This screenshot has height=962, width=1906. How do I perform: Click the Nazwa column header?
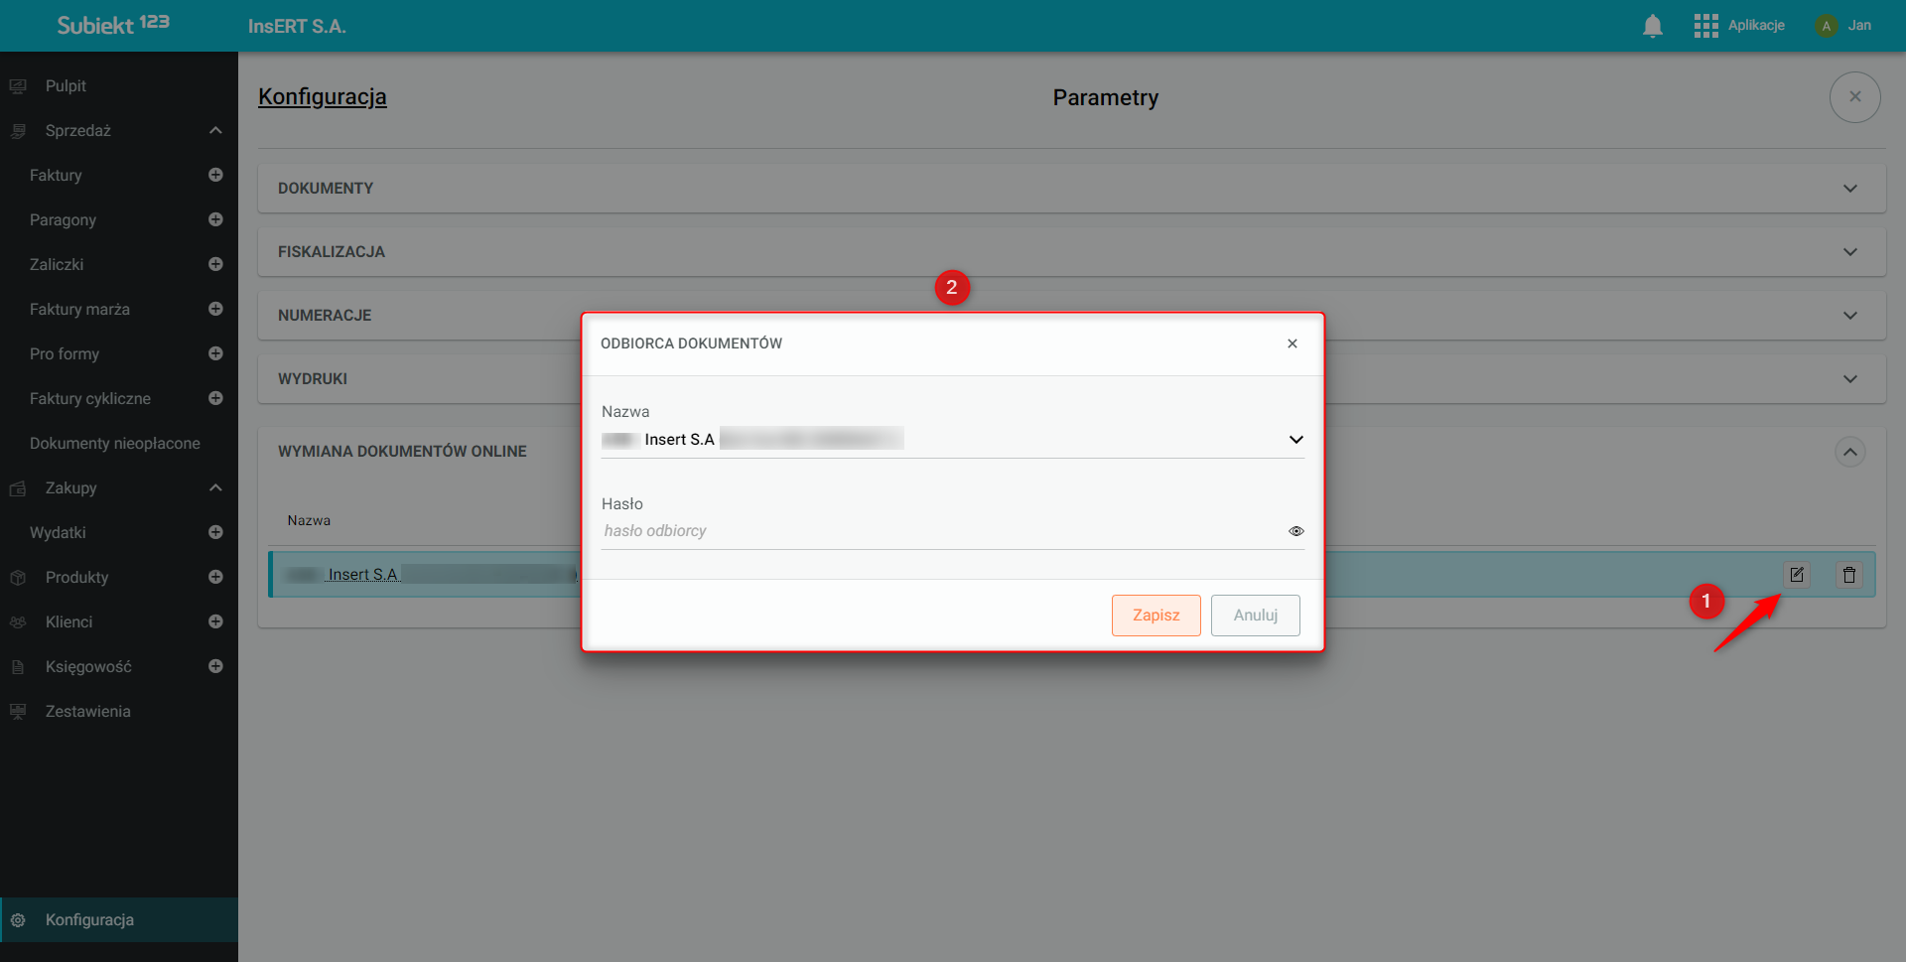pos(309,521)
